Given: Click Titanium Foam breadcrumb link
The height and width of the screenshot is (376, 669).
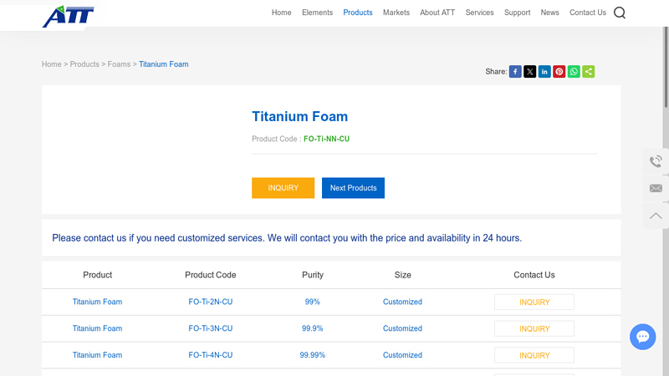Looking at the screenshot, I should pyautogui.click(x=163, y=64).
